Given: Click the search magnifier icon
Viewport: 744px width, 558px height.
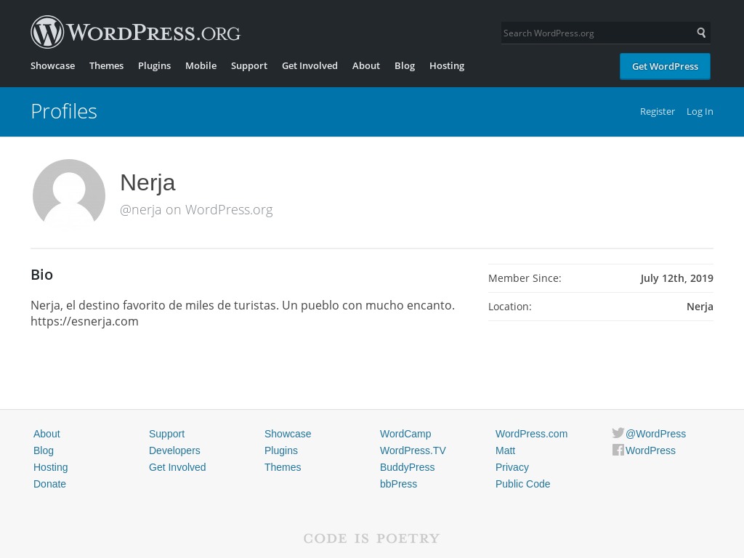Looking at the screenshot, I should pos(701,33).
